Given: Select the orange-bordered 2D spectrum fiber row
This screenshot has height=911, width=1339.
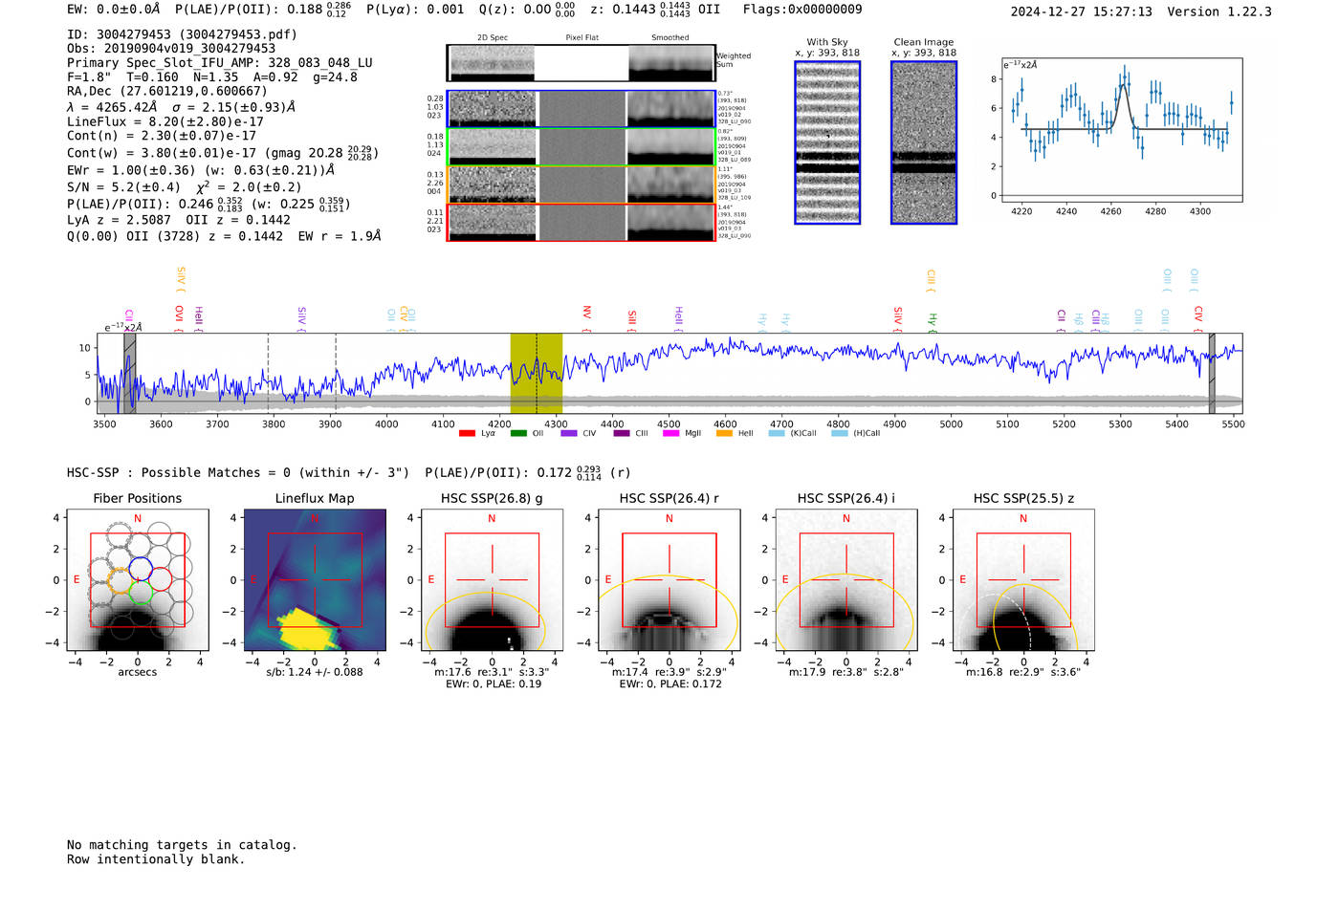Looking at the screenshot, I should [x=581, y=184].
